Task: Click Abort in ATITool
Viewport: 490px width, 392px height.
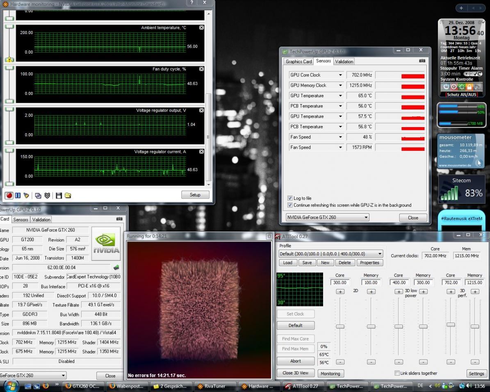Action: click(x=295, y=361)
